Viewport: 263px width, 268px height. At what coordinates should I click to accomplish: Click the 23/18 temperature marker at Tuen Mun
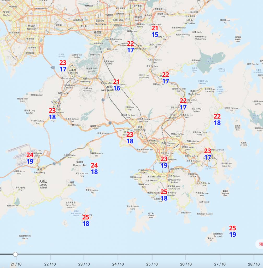click(x=52, y=114)
